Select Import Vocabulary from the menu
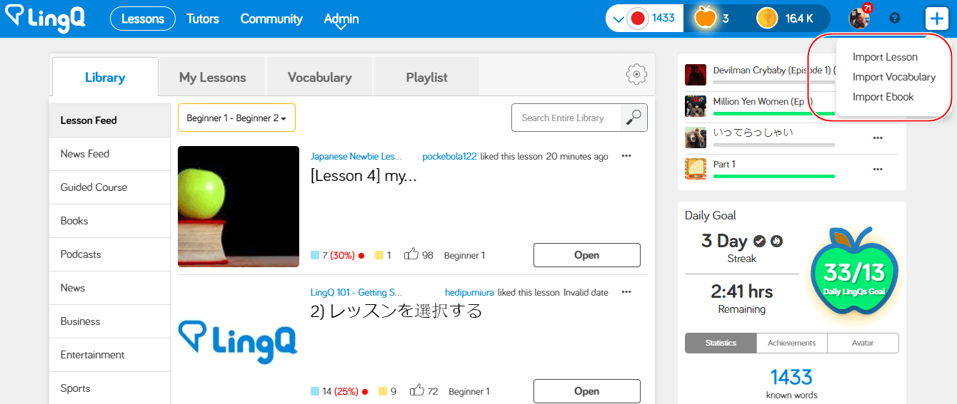This screenshot has height=404, width=957. click(894, 77)
